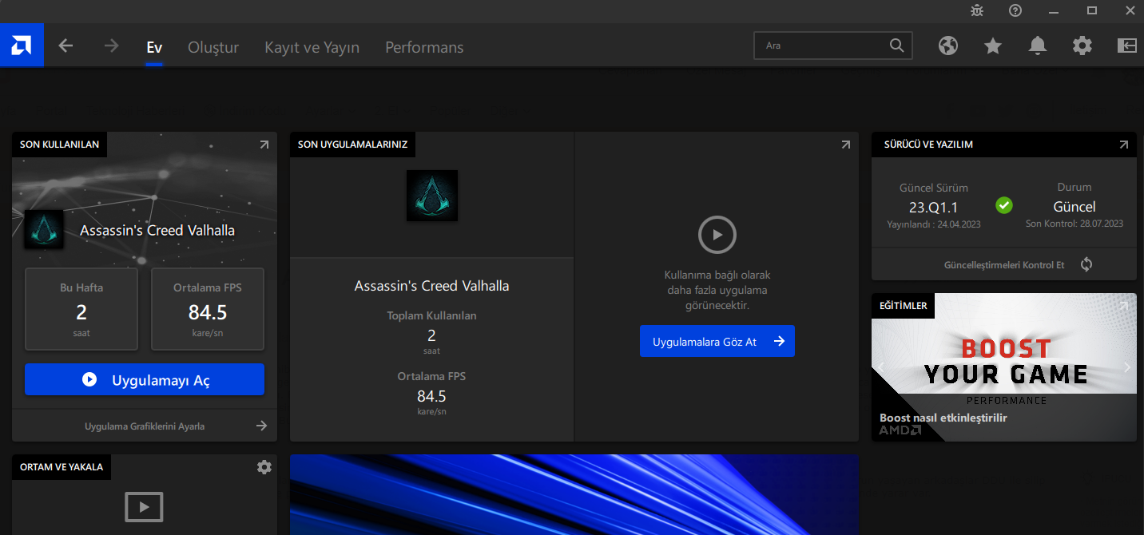The image size is (1144, 535).
Task: Click the Ortalama FPS 84.5 tile
Action: [x=208, y=309]
